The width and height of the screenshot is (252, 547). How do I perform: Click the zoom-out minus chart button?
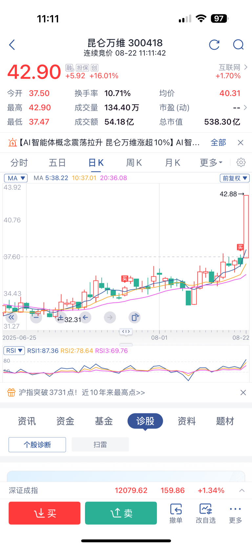(36, 317)
